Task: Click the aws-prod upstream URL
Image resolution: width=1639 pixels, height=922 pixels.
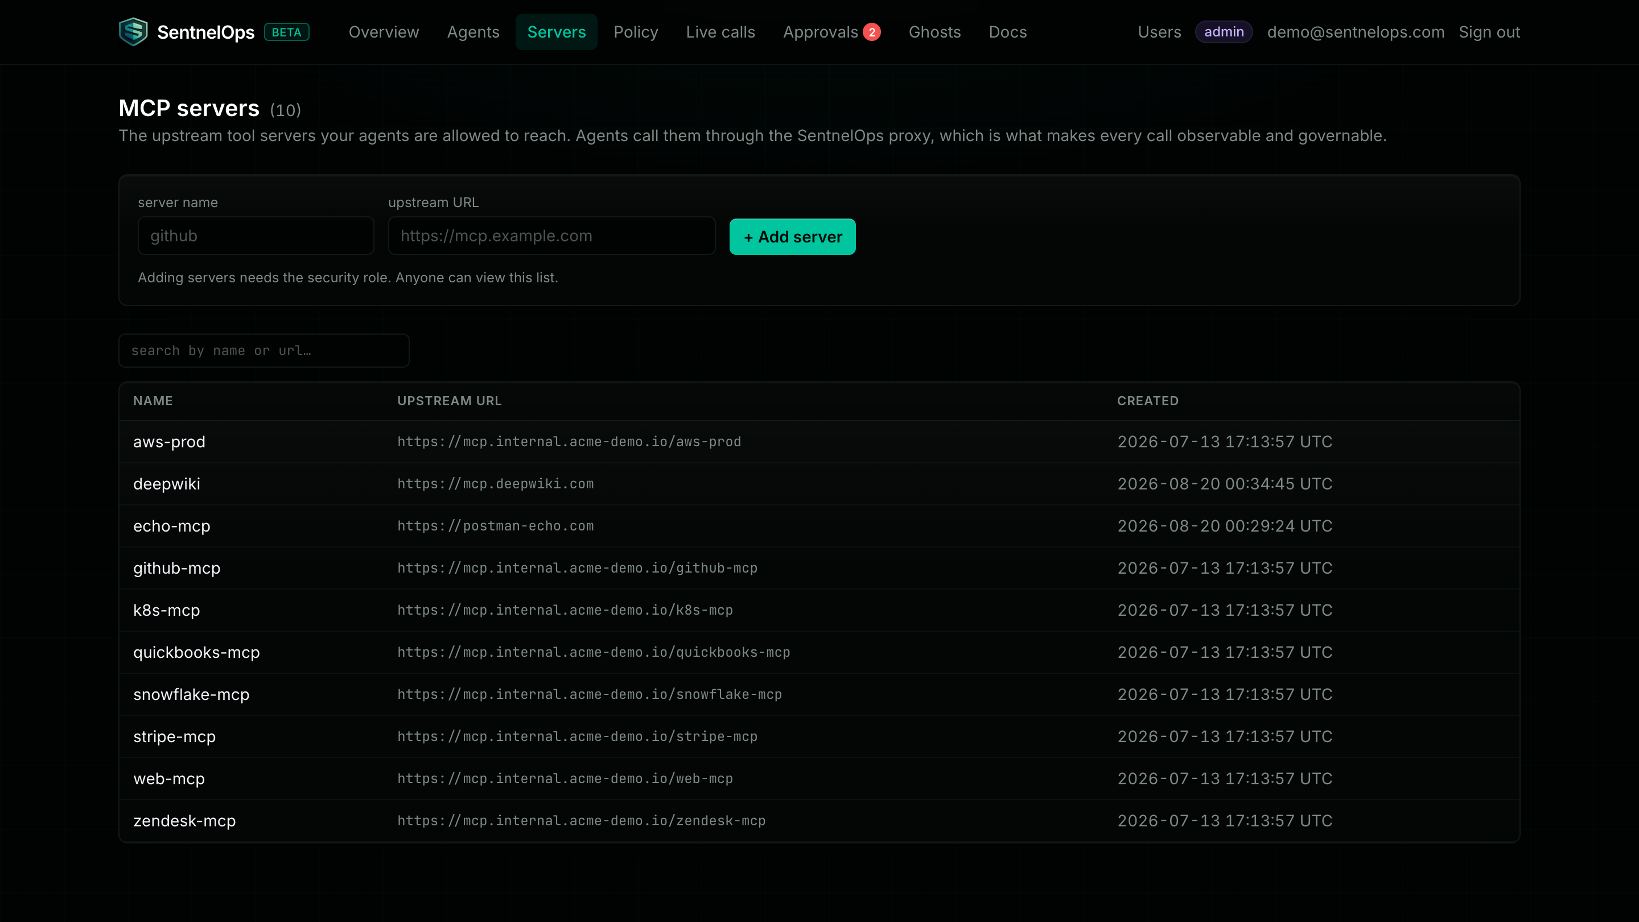Action: coord(569,442)
